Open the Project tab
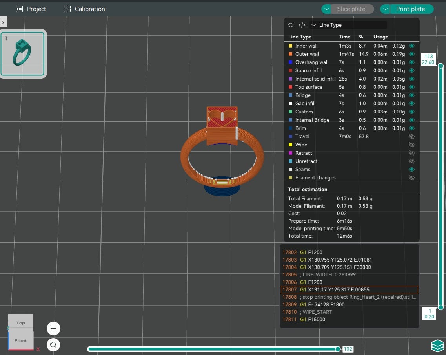The image size is (446, 355). (31, 9)
